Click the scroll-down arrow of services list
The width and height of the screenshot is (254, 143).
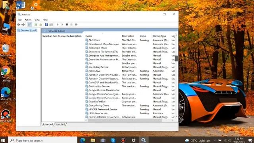(176, 117)
